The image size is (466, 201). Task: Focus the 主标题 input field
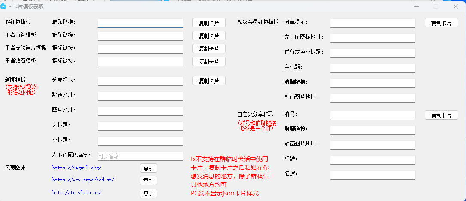[x=372, y=68]
